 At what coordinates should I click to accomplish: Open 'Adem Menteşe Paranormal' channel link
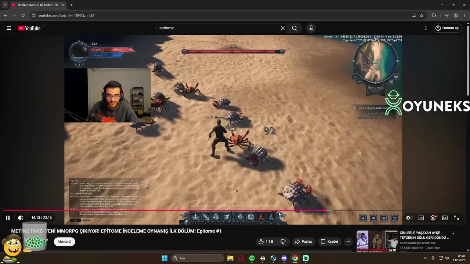(x=417, y=243)
